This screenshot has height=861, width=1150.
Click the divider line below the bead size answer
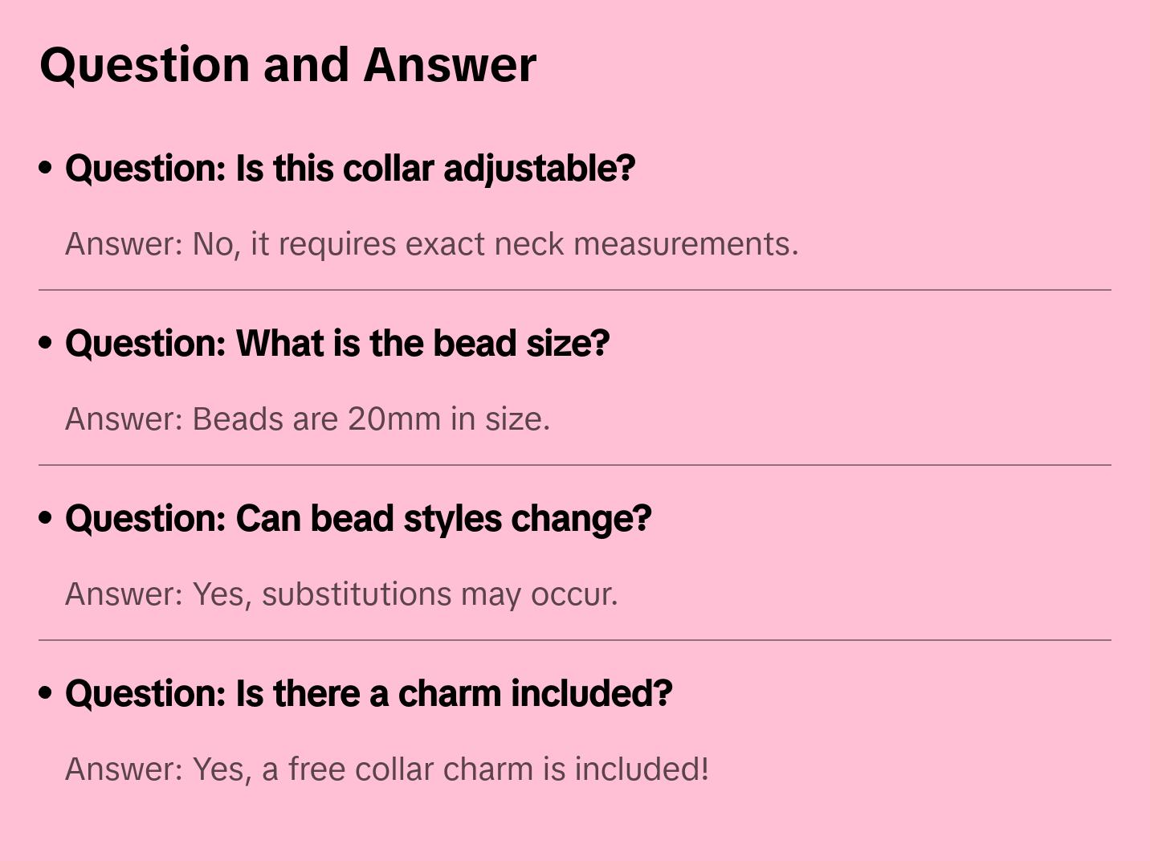coord(575,465)
